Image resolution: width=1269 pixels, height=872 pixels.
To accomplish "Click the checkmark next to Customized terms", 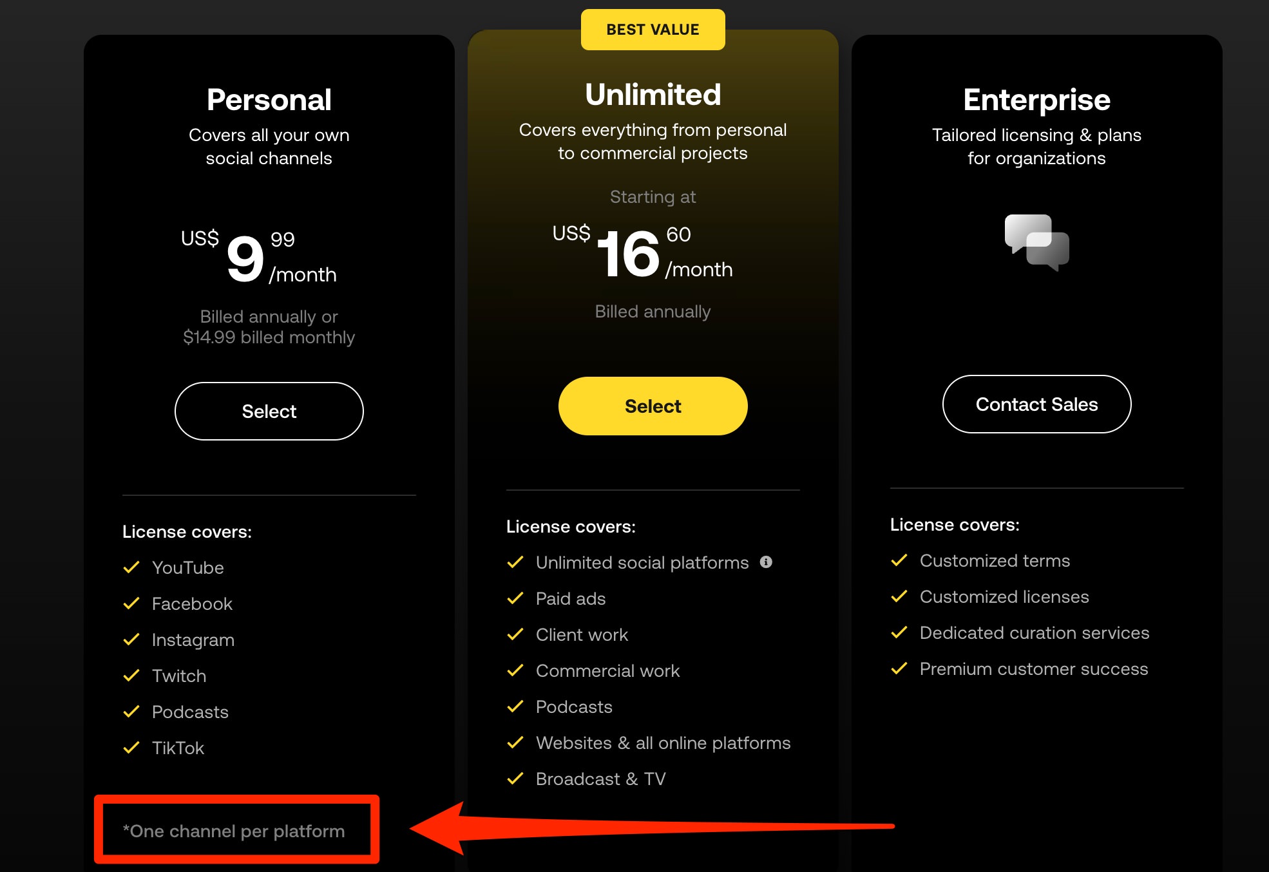I will pyautogui.click(x=899, y=560).
